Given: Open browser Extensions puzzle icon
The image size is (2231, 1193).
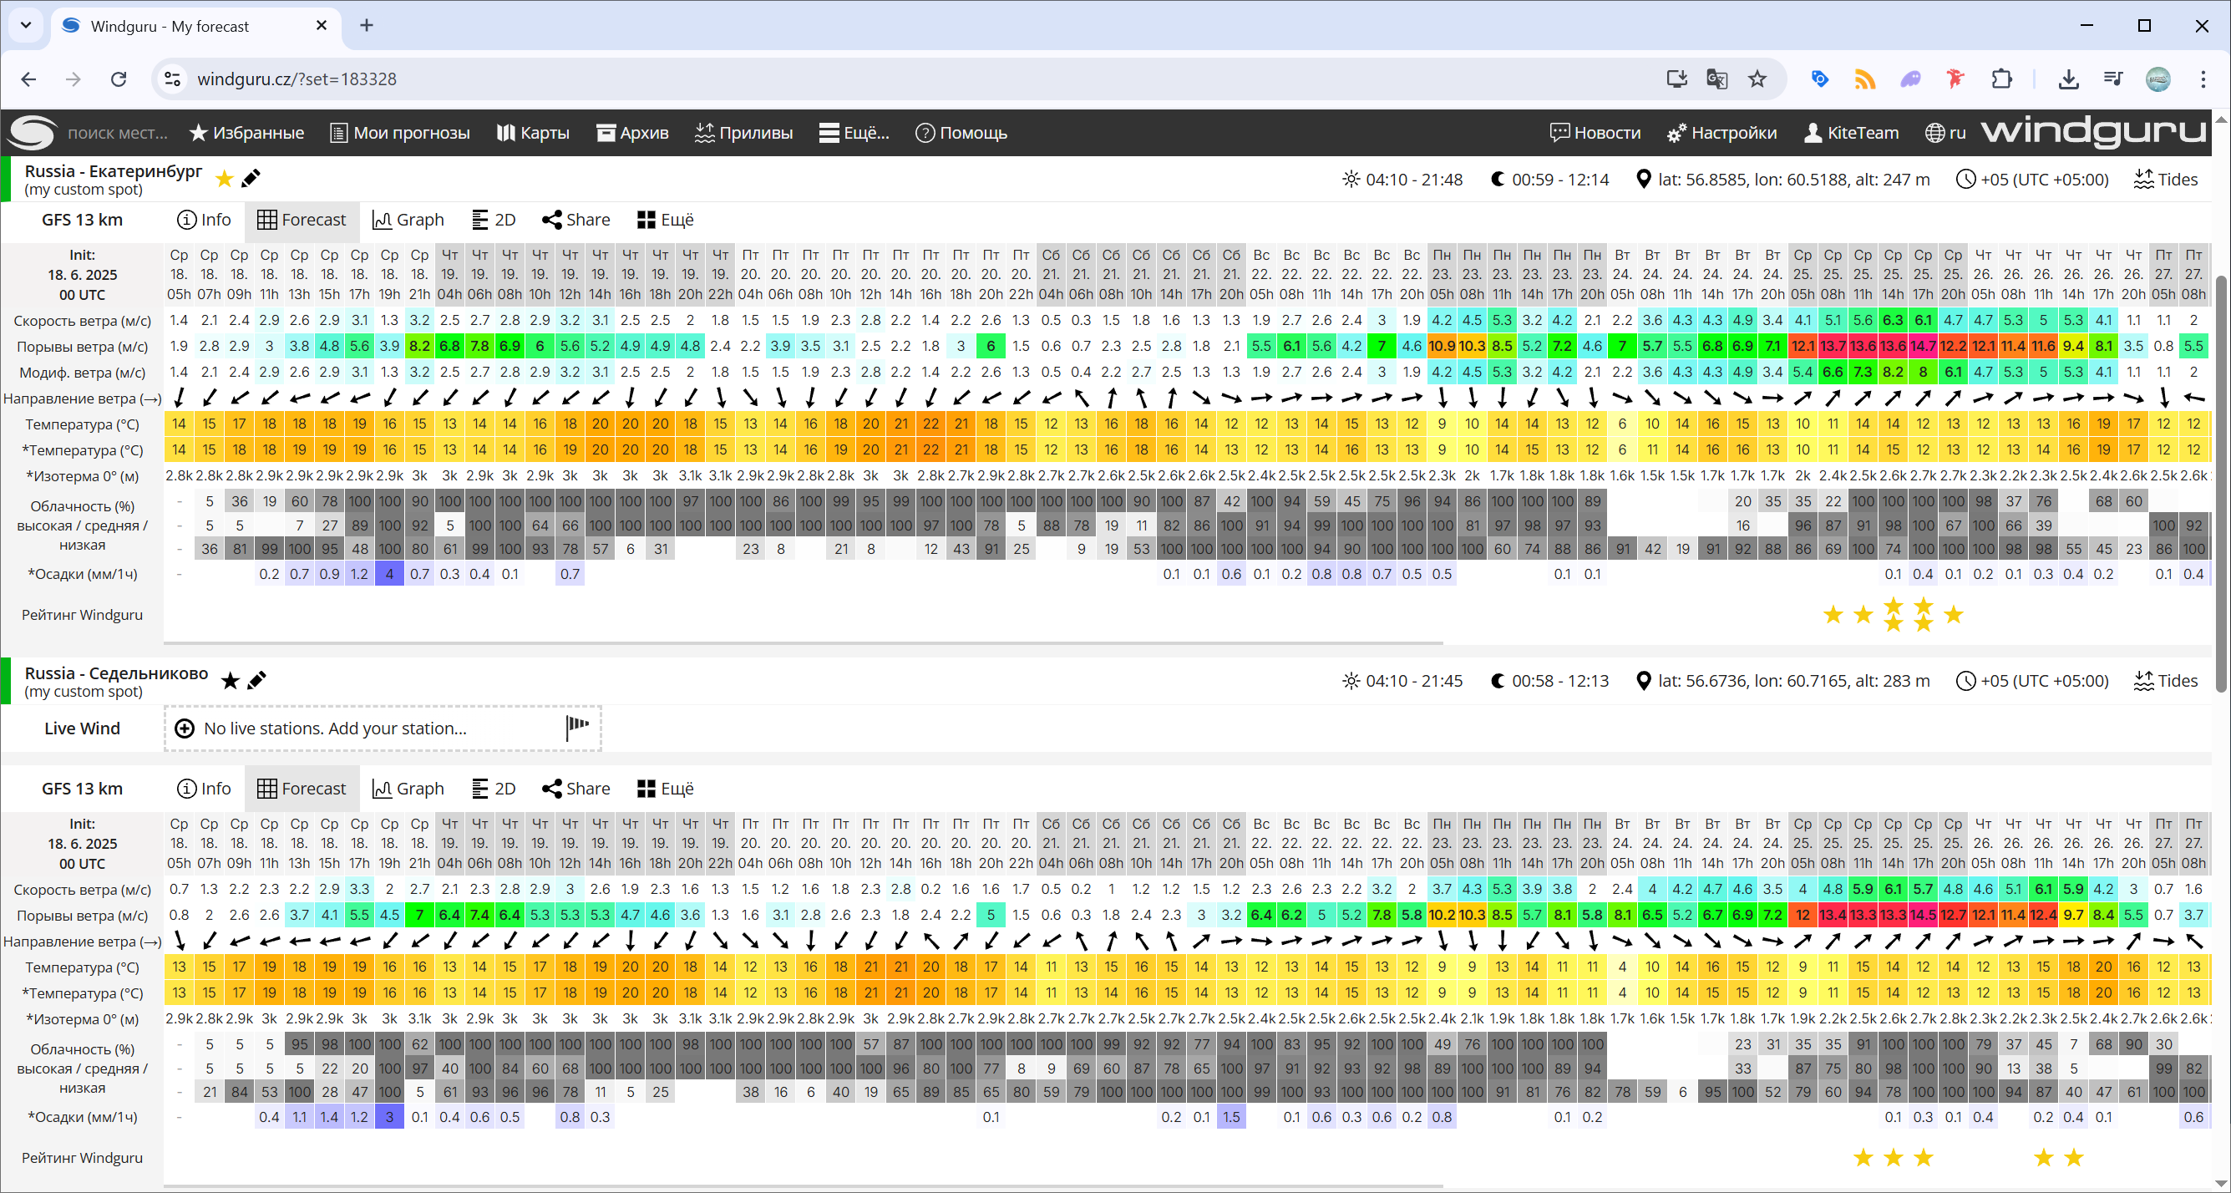Looking at the screenshot, I should pos(2001,79).
